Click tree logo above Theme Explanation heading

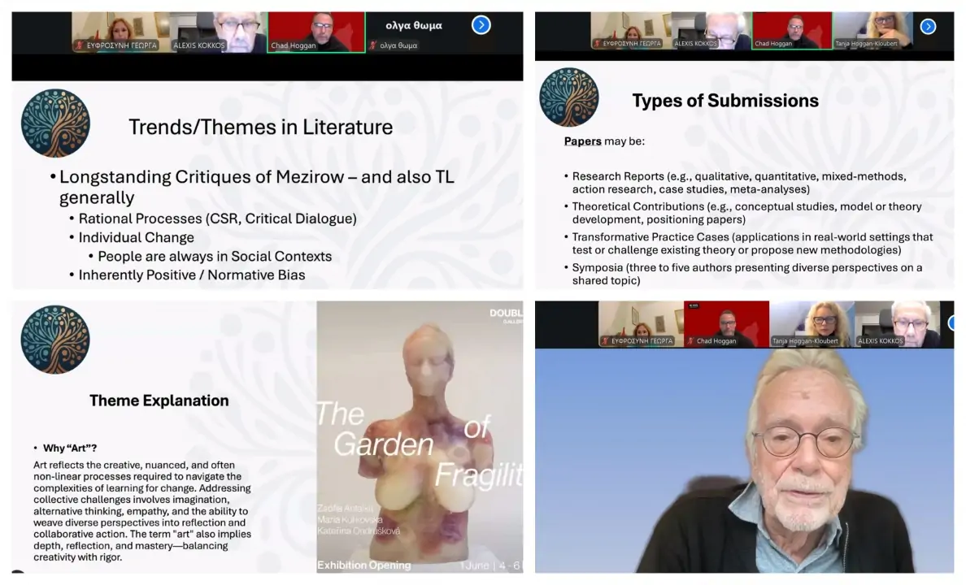55,339
